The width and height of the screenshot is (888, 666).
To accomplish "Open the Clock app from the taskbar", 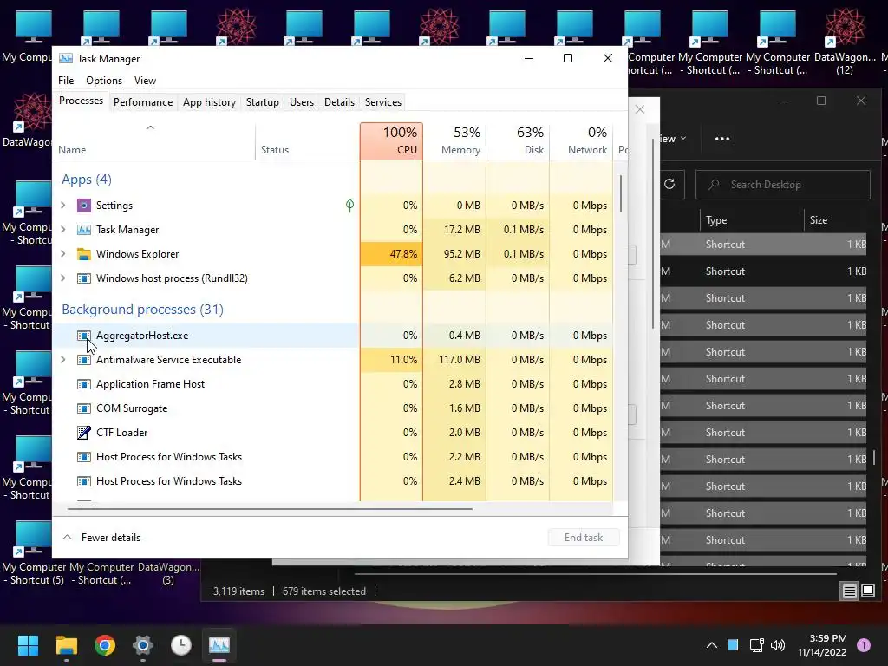I will coord(181,645).
